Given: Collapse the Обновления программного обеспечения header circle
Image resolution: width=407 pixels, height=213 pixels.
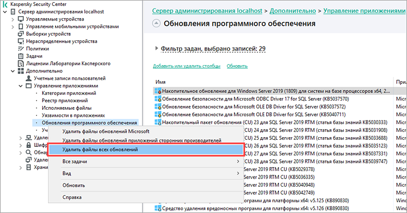Looking at the screenshot, I should 156,23.
